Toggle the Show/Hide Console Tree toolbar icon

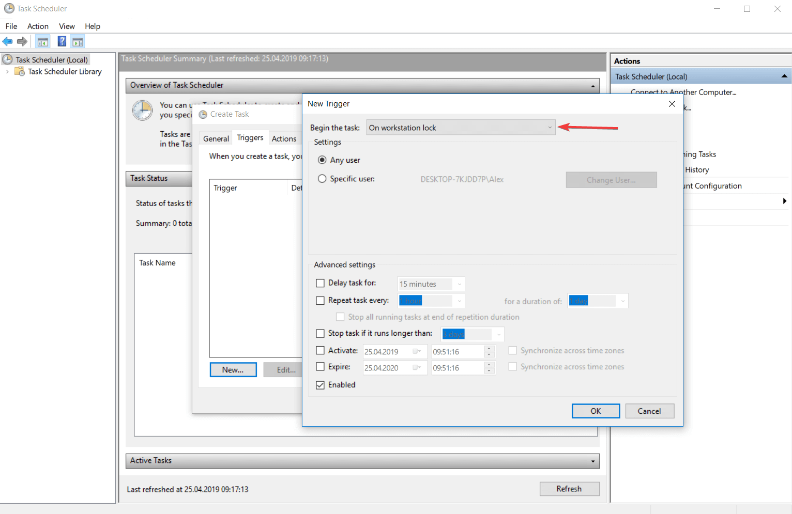(x=43, y=41)
